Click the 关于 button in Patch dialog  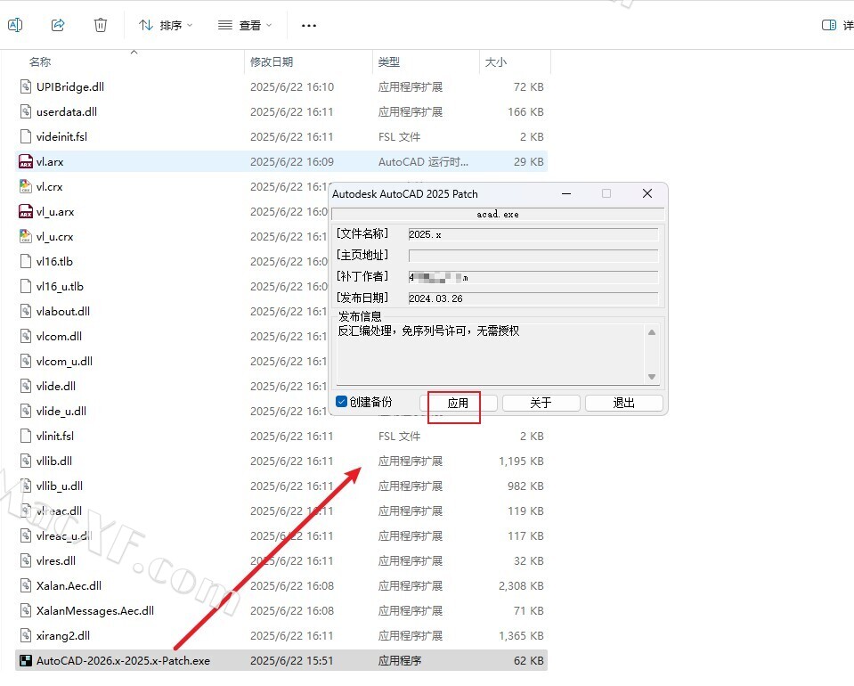point(541,403)
